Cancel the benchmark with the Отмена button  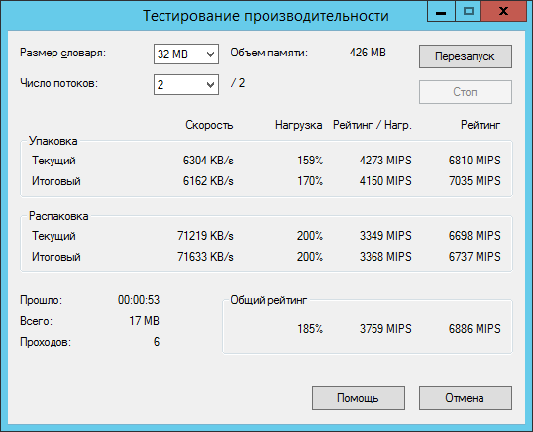(466, 398)
